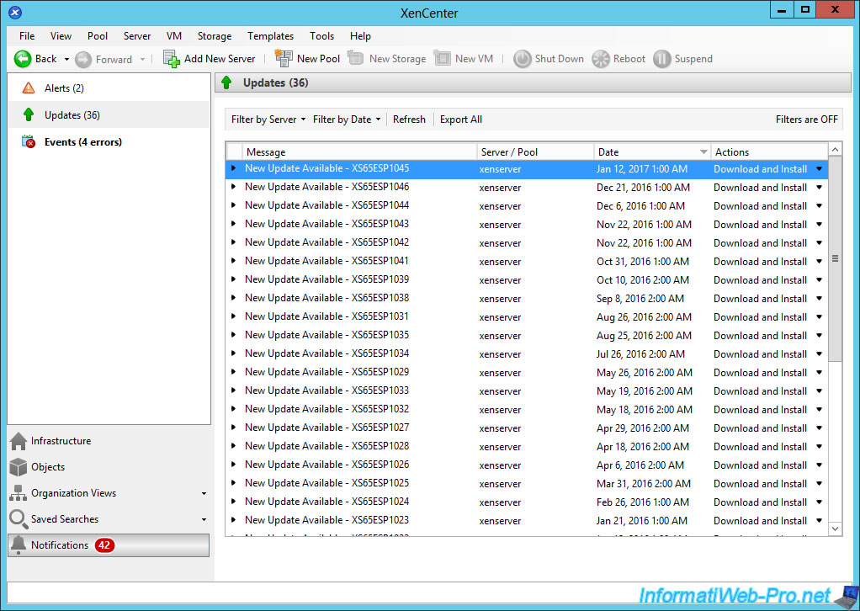Open the Tools menu

[x=322, y=35]
